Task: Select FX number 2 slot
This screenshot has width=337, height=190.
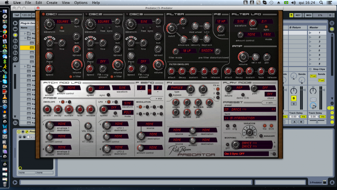Action: click(x=218, y=93)
